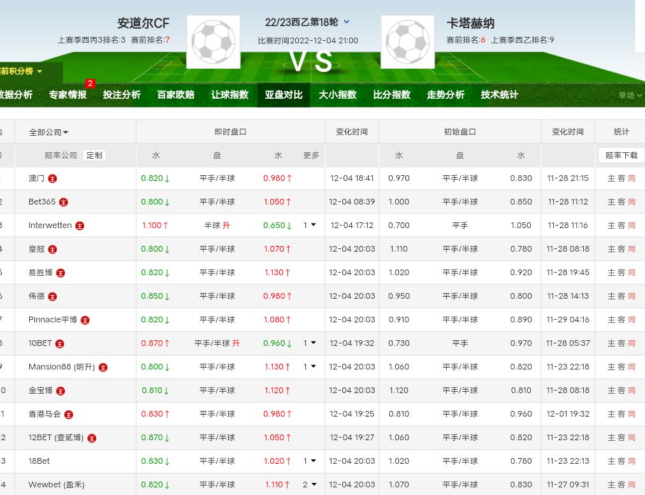Click the 主 badge beside Pinnacle平博
Image resolution: width=645 pixels, height=495 pixels.
point(85,320)
